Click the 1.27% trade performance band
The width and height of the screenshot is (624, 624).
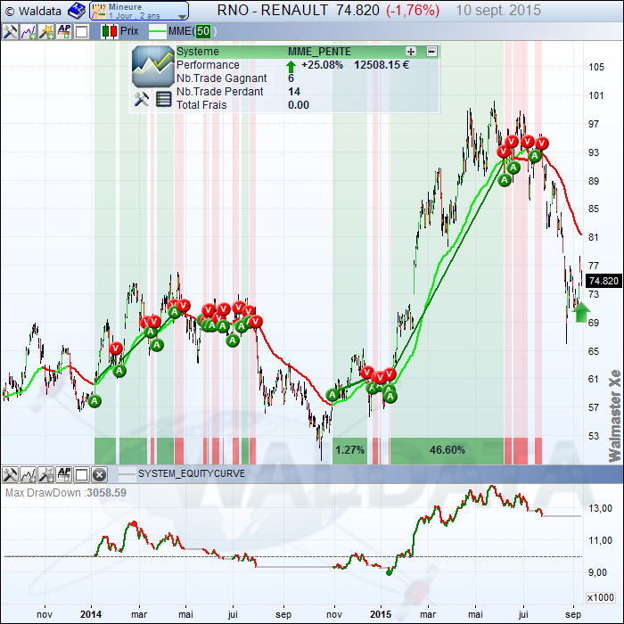click(349, 450)
